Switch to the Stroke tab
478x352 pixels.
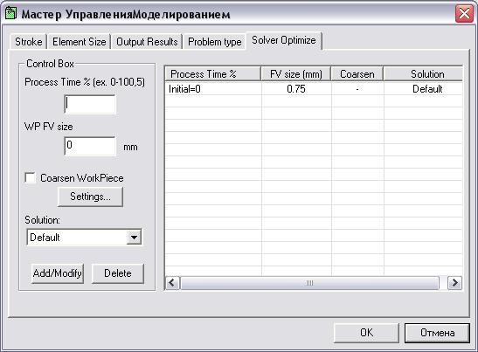coord(28,41)
